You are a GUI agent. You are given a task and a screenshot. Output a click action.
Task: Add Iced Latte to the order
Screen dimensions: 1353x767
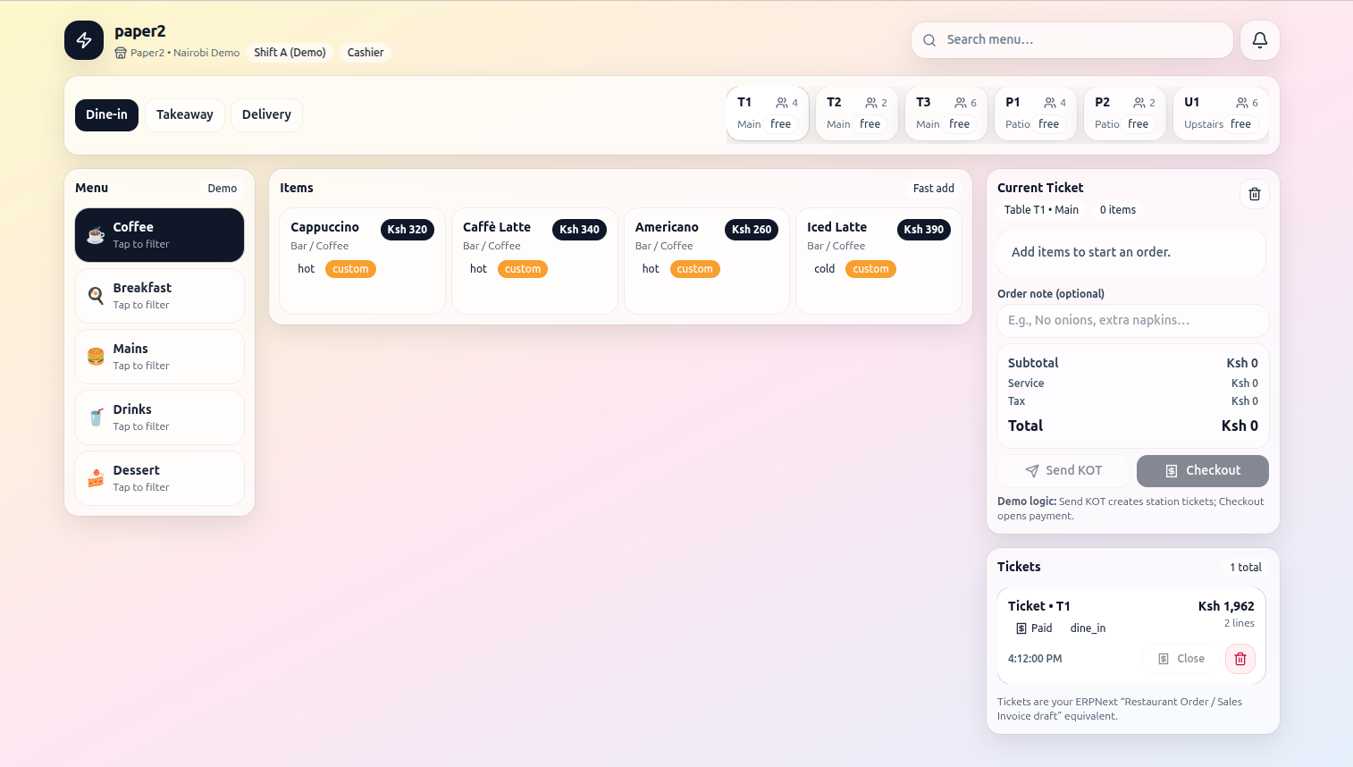coord(878,260)
